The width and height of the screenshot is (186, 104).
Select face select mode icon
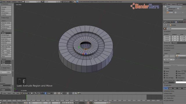59,93
